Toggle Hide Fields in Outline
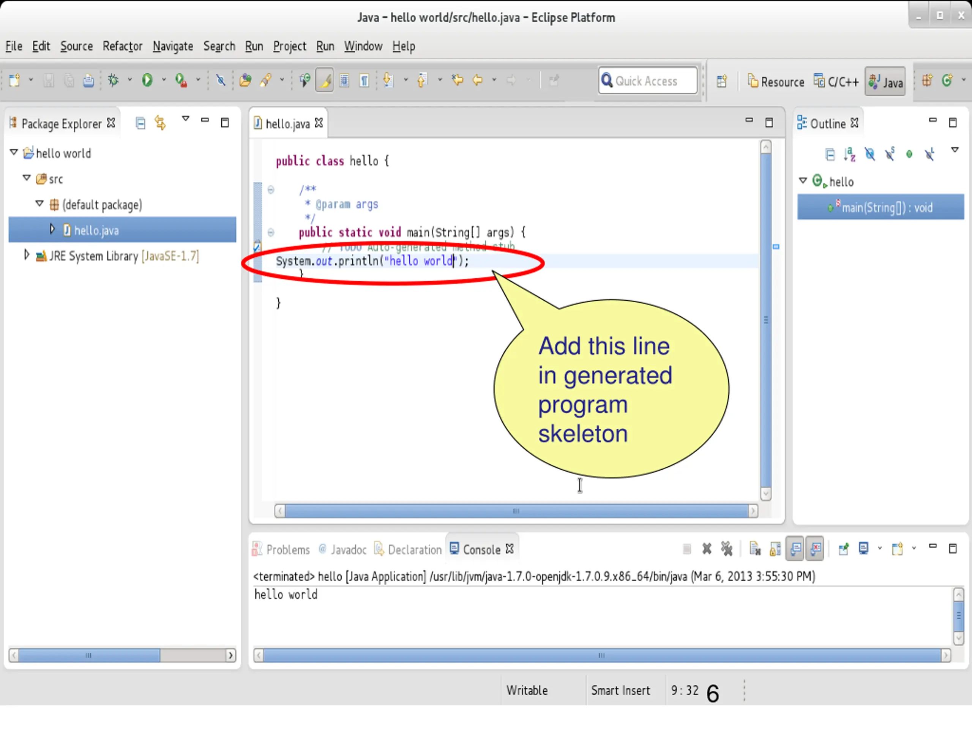Image resolution: width=972 pixels, height=729 pixels. (x=869, y=154)
